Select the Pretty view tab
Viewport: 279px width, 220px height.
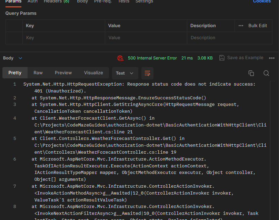(15, 73)
